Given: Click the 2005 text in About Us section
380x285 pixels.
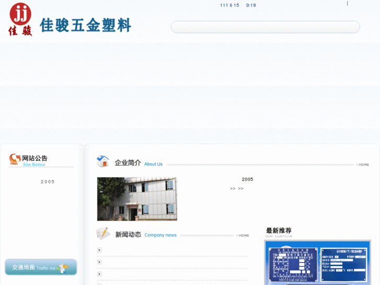Looking at the screenshot, I should pyautogui.click(x=247, y=179).
